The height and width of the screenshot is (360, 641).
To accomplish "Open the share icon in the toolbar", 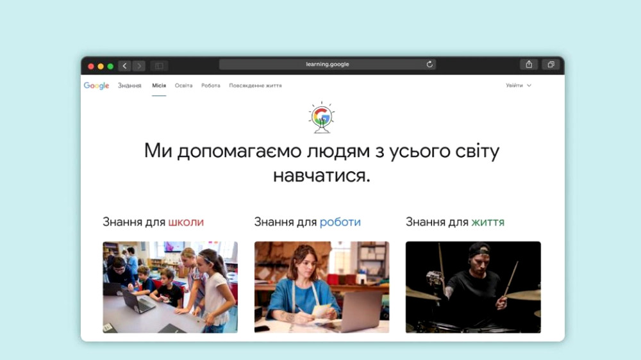I will pos(529,65).
